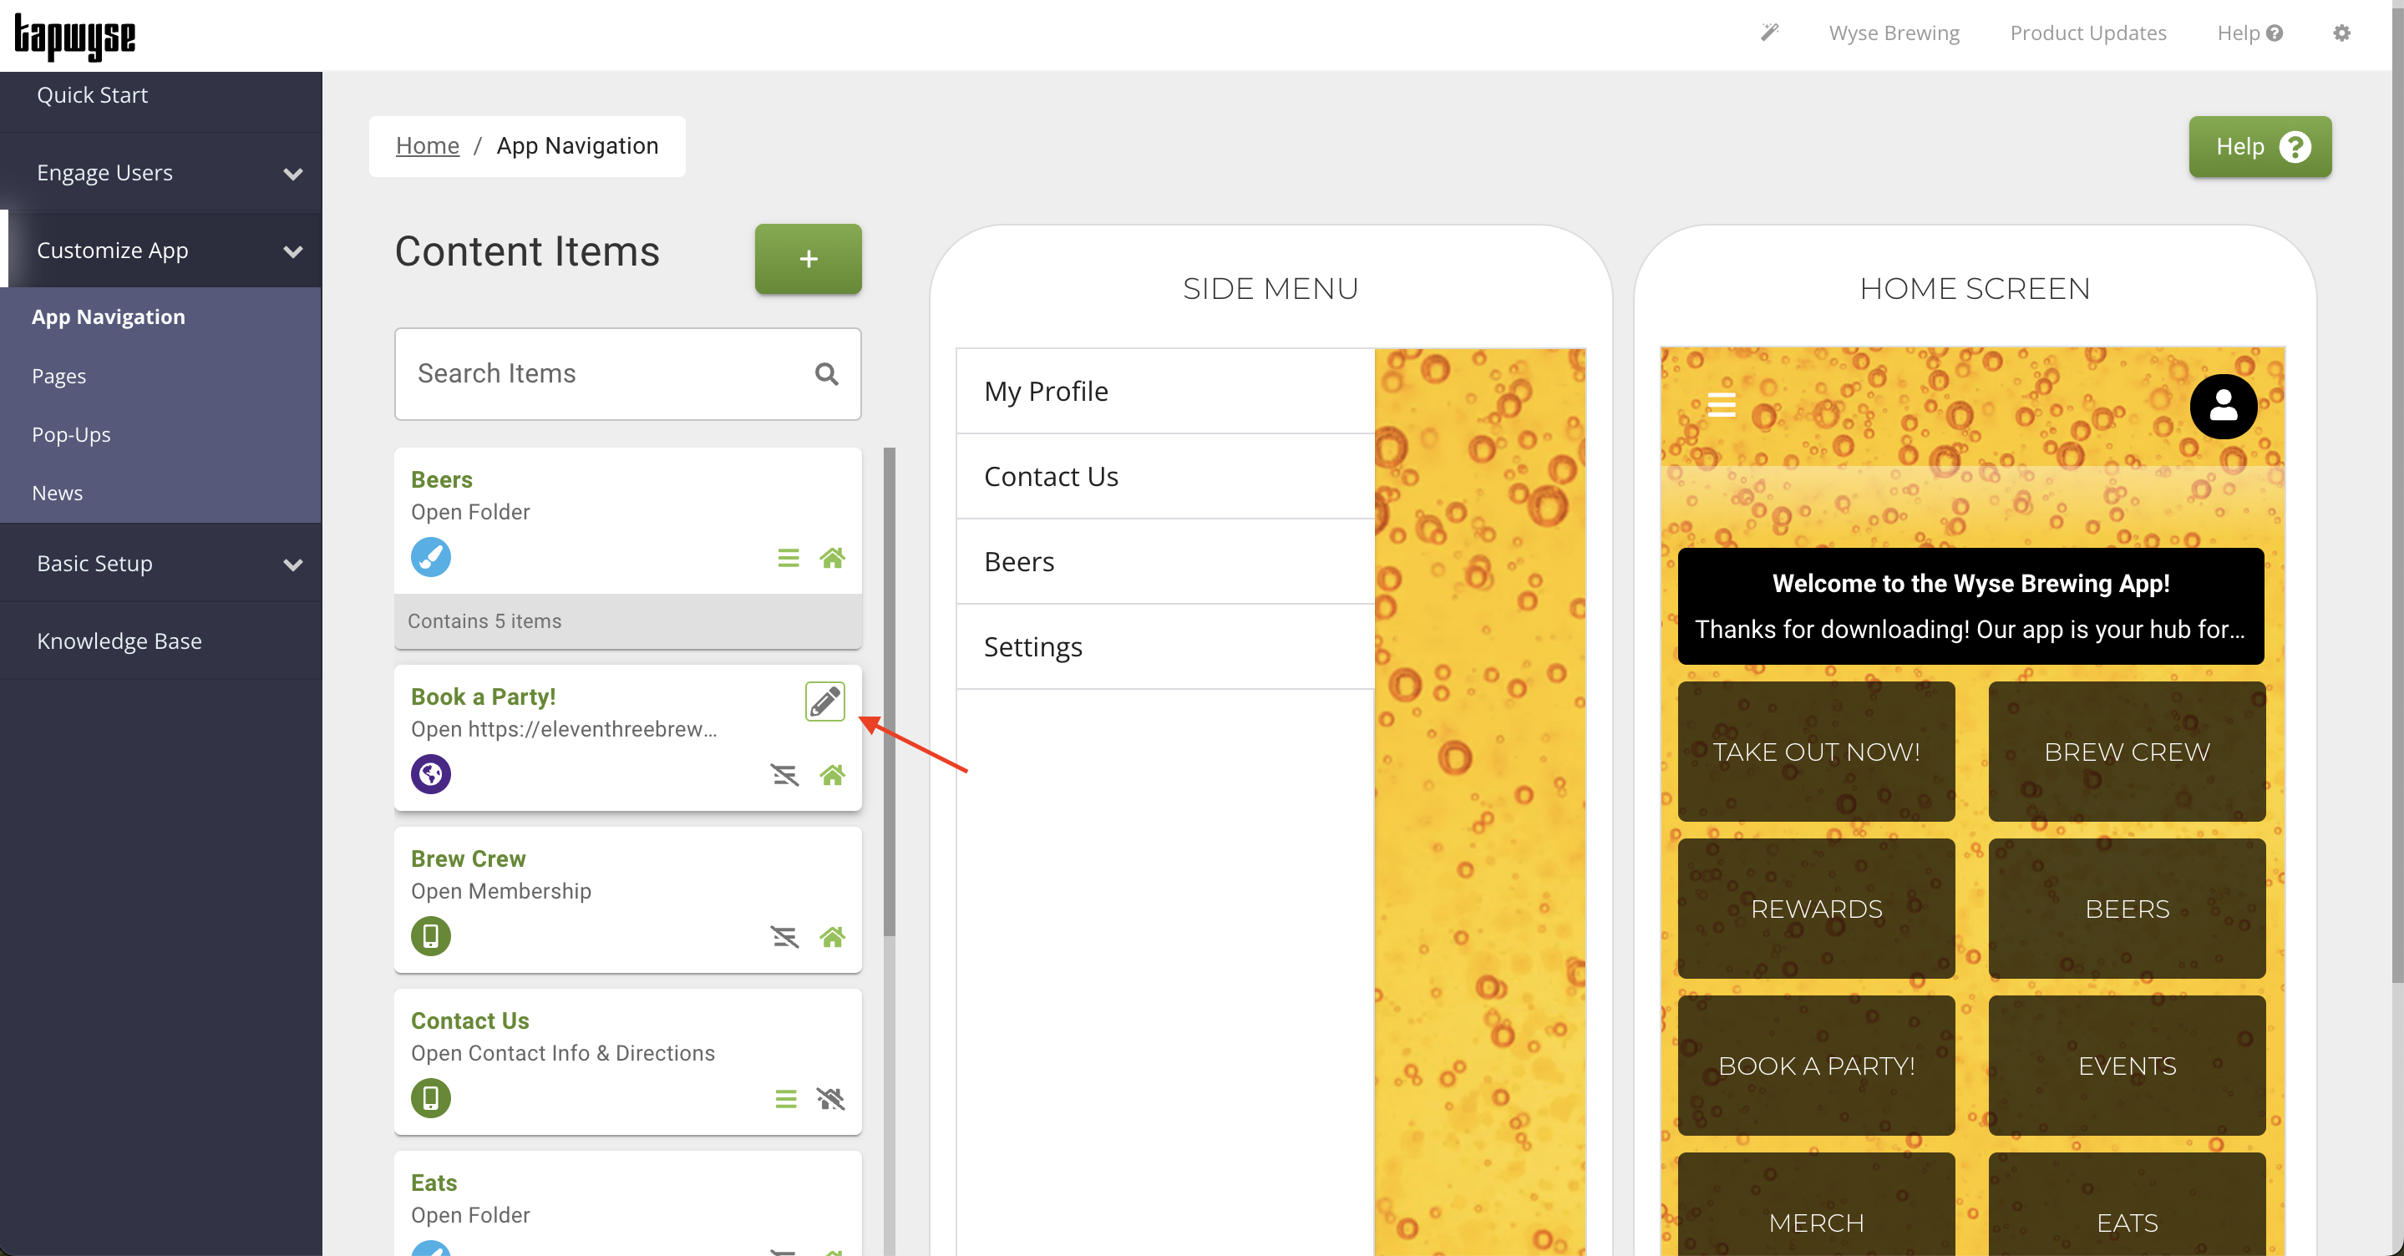Click the profile avatar icon on home screen preview
This screenshot has height=1256, width=2404.
pyautogui.click(x=2222, y=406)
